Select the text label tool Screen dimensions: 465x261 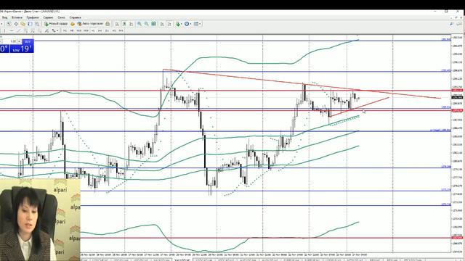point(46,30)
